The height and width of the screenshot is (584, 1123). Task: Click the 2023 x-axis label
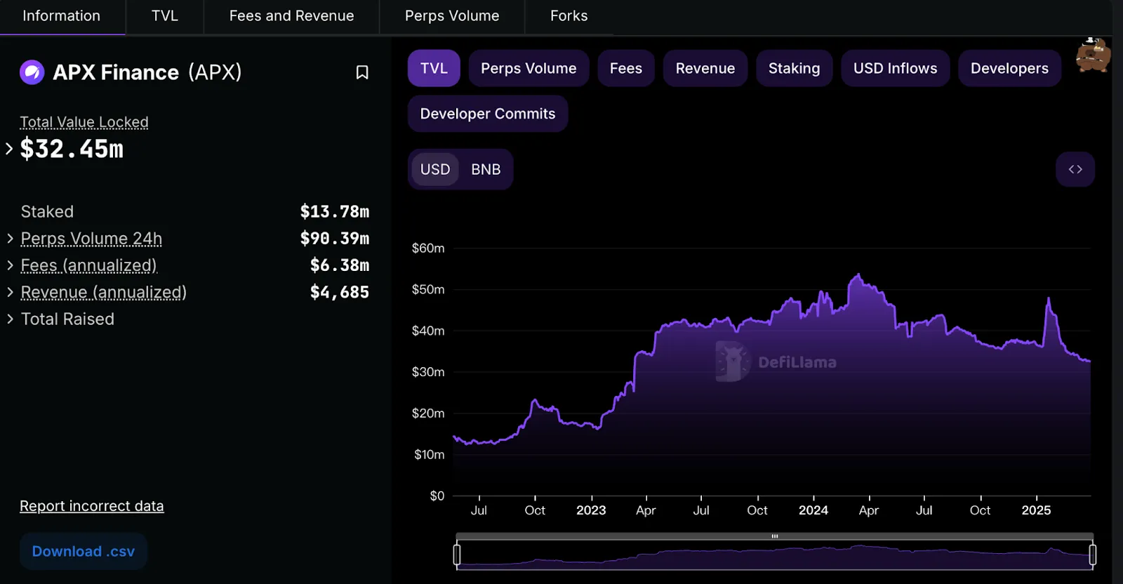[x=591, y=510]
